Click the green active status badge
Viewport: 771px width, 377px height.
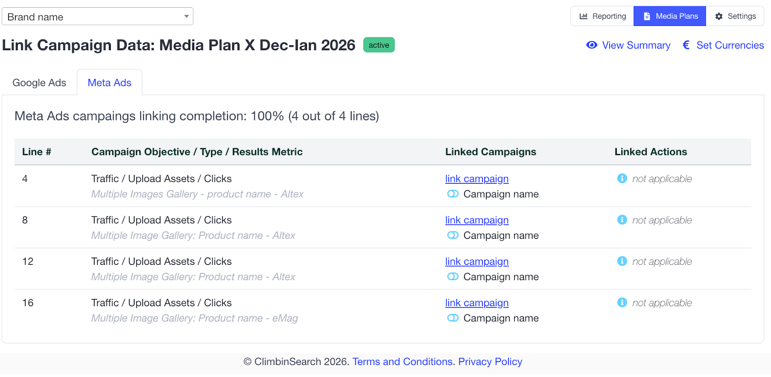coord(379,45)
